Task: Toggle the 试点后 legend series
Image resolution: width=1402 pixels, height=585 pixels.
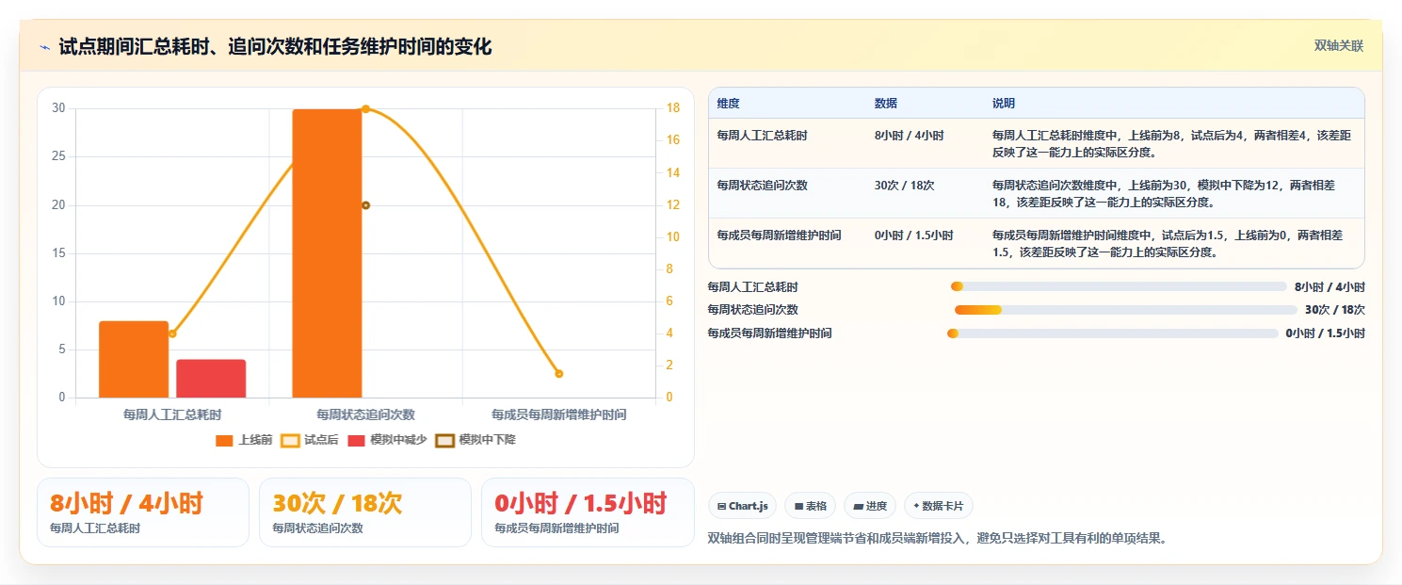Action: 310,440
